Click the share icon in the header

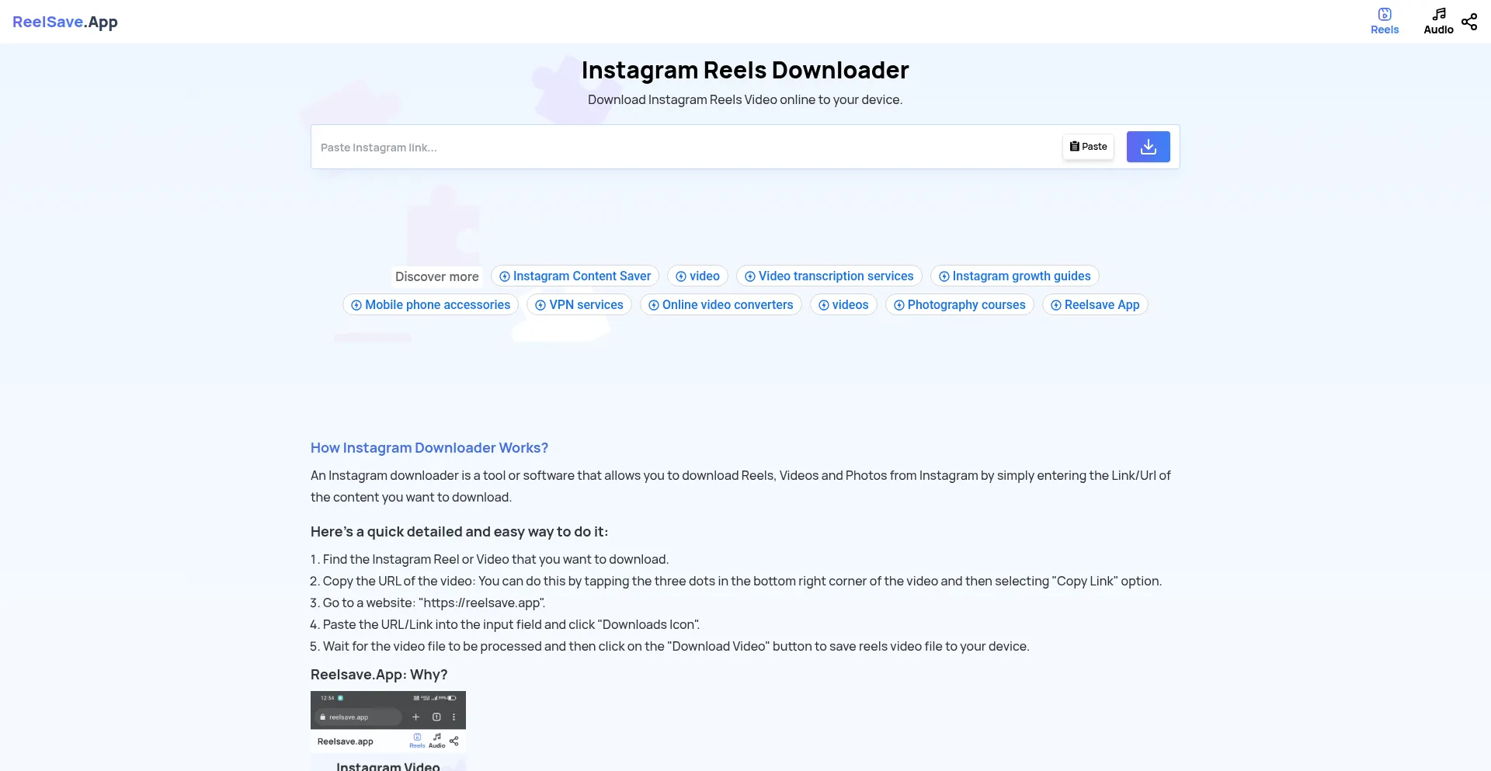[1469, 22]
